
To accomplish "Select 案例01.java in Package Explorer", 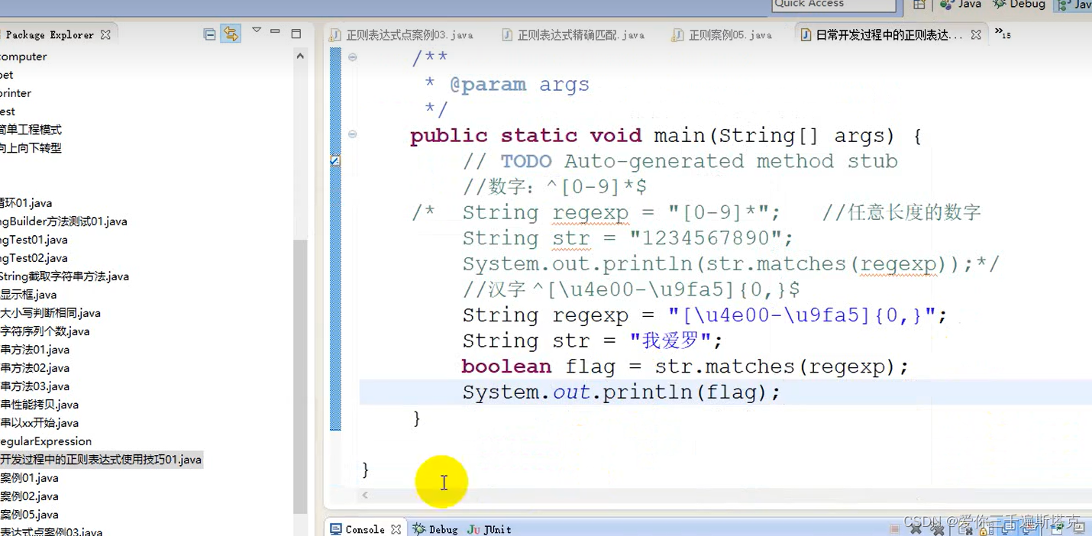I will [29, 478].
